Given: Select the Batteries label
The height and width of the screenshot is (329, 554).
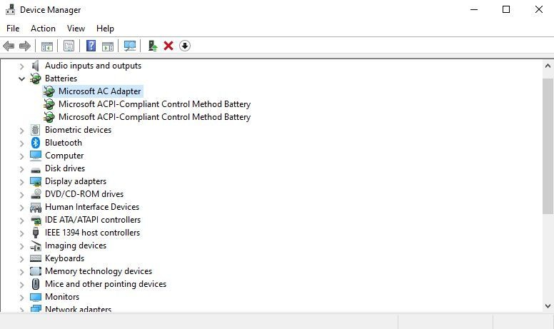Looking at the screenshot, I should click(x=61, y=79).
